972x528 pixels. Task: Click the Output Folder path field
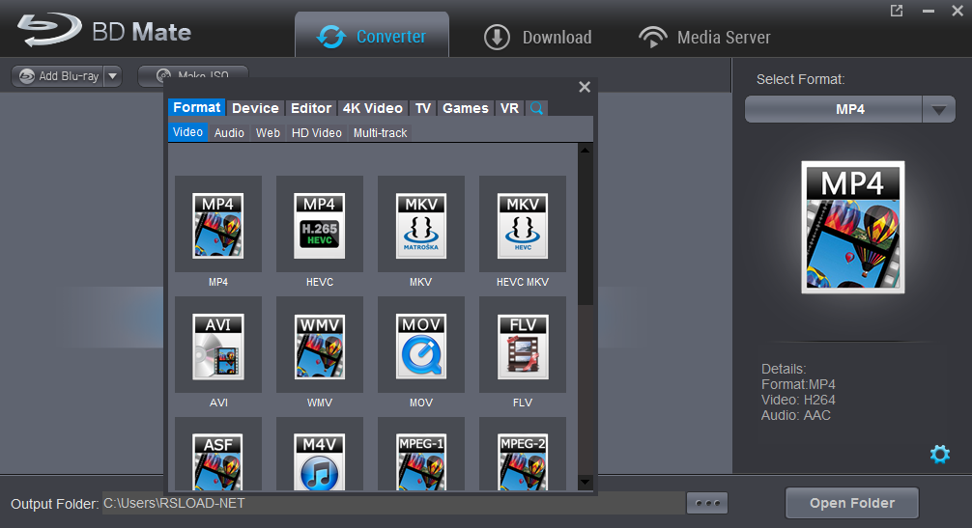(x=393, y=503)
